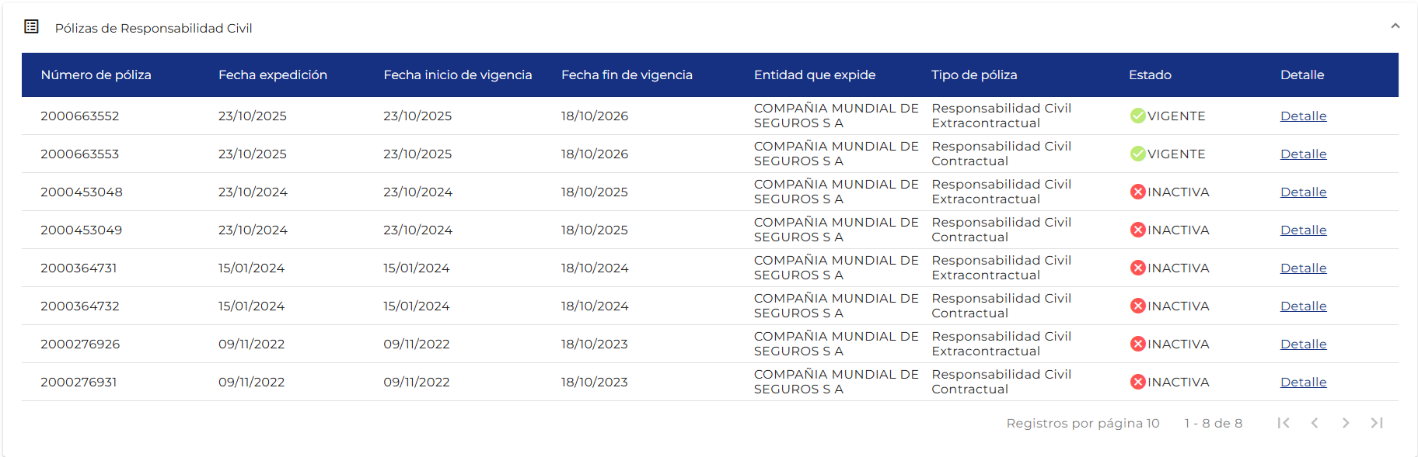Click the Fecha expedición column header
1418x457 pixels.
pos(272,74)
